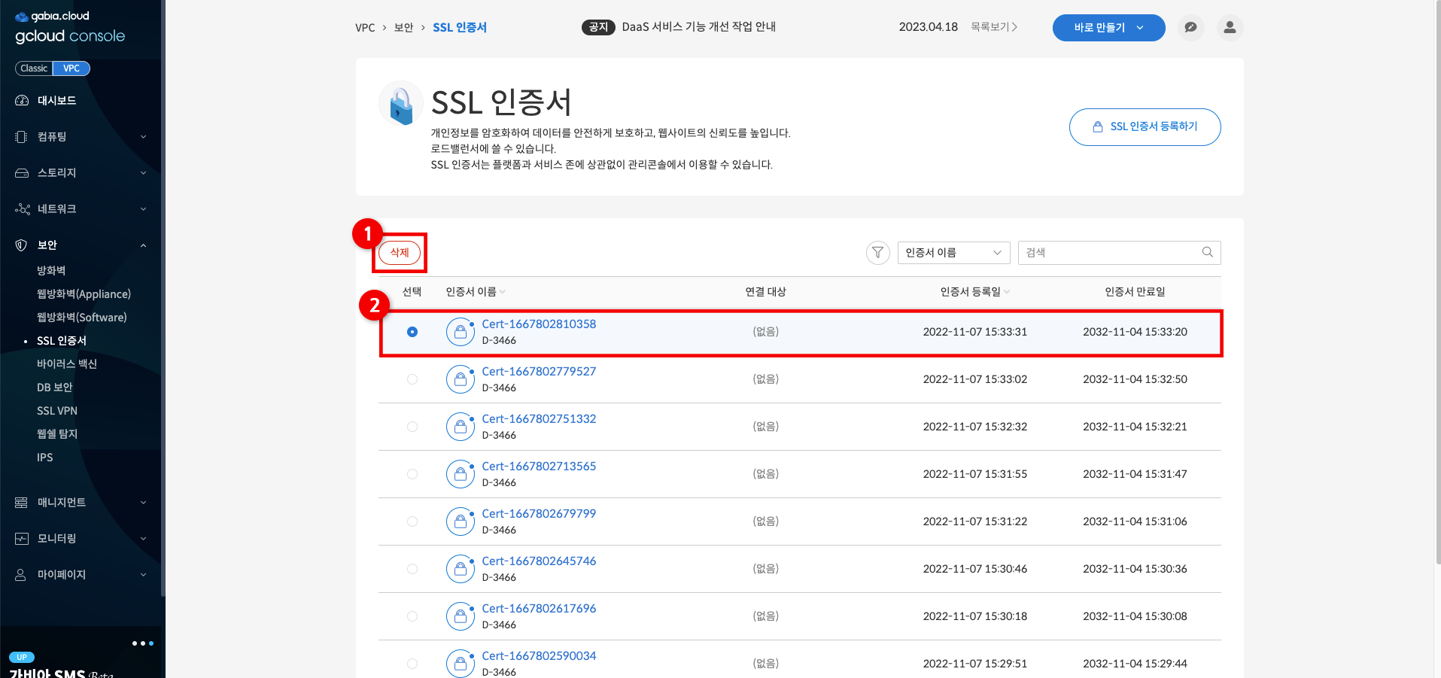Open the dashboard gauge icon
Image resolution: width=1441 pixels, height=678 pixels.
click(22, 101)
